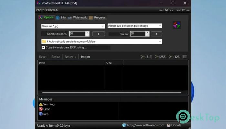Viewport: 226px width, 129px height.
Task: Click the title bar app icon
Action: [x=38, y=3]
